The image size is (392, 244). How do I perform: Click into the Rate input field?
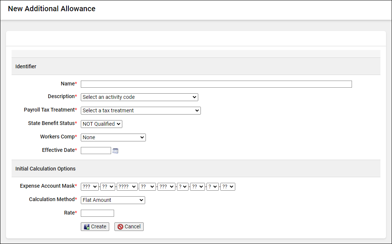point(97,213)
